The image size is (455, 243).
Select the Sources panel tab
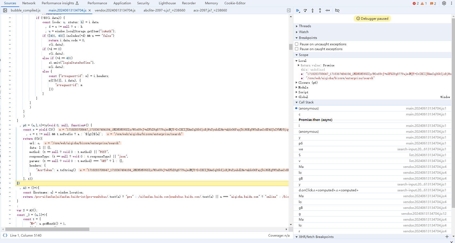click(x=10, y=3)
